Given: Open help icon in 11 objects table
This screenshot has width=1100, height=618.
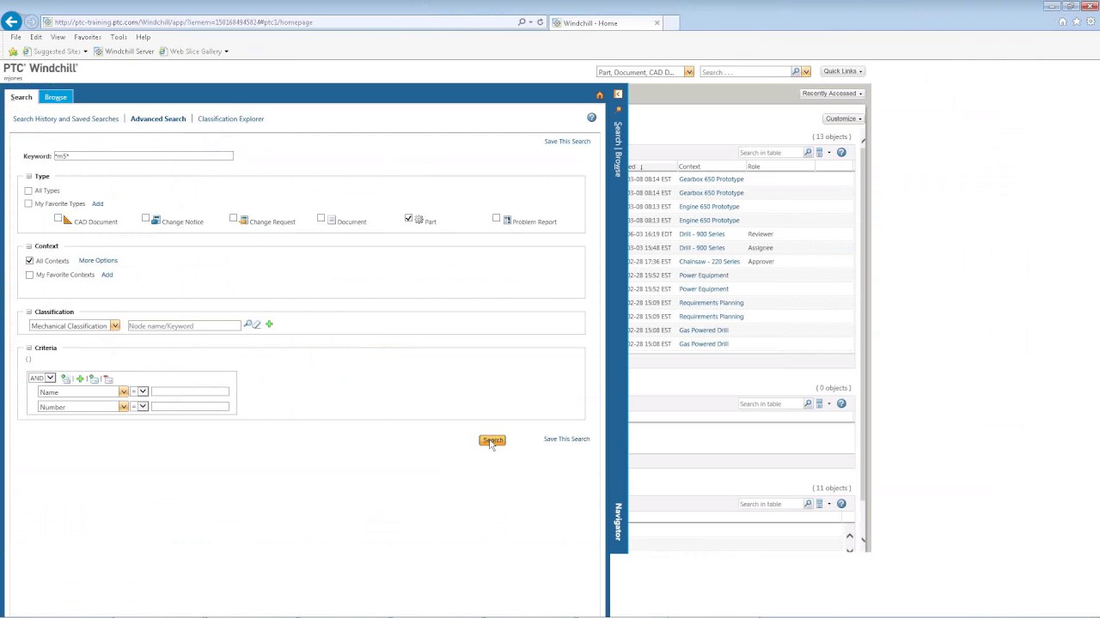Looking at the screenshot, I should click(841, 504).
